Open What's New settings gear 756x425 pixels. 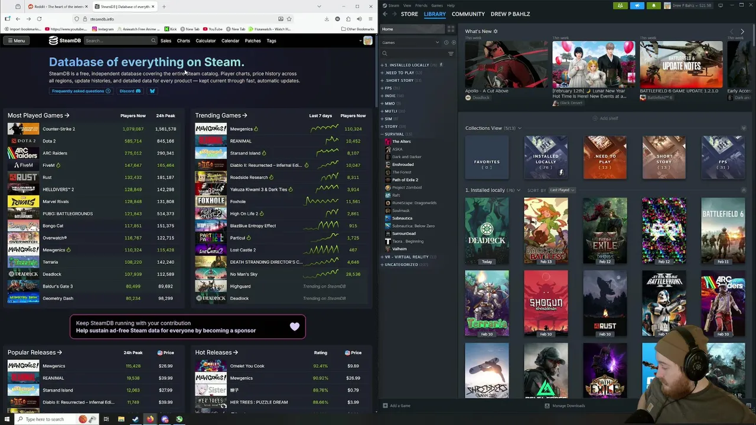[x=496, y=31]
